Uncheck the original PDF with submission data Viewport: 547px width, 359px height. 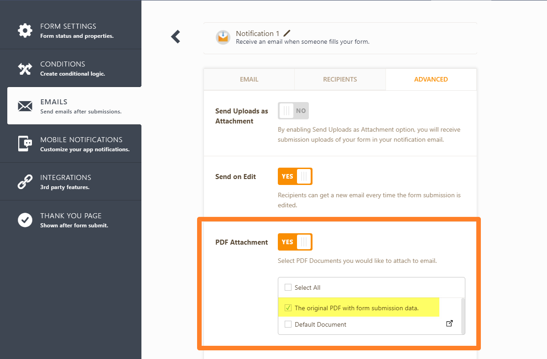pyautogui.click(x=288, y=308)
